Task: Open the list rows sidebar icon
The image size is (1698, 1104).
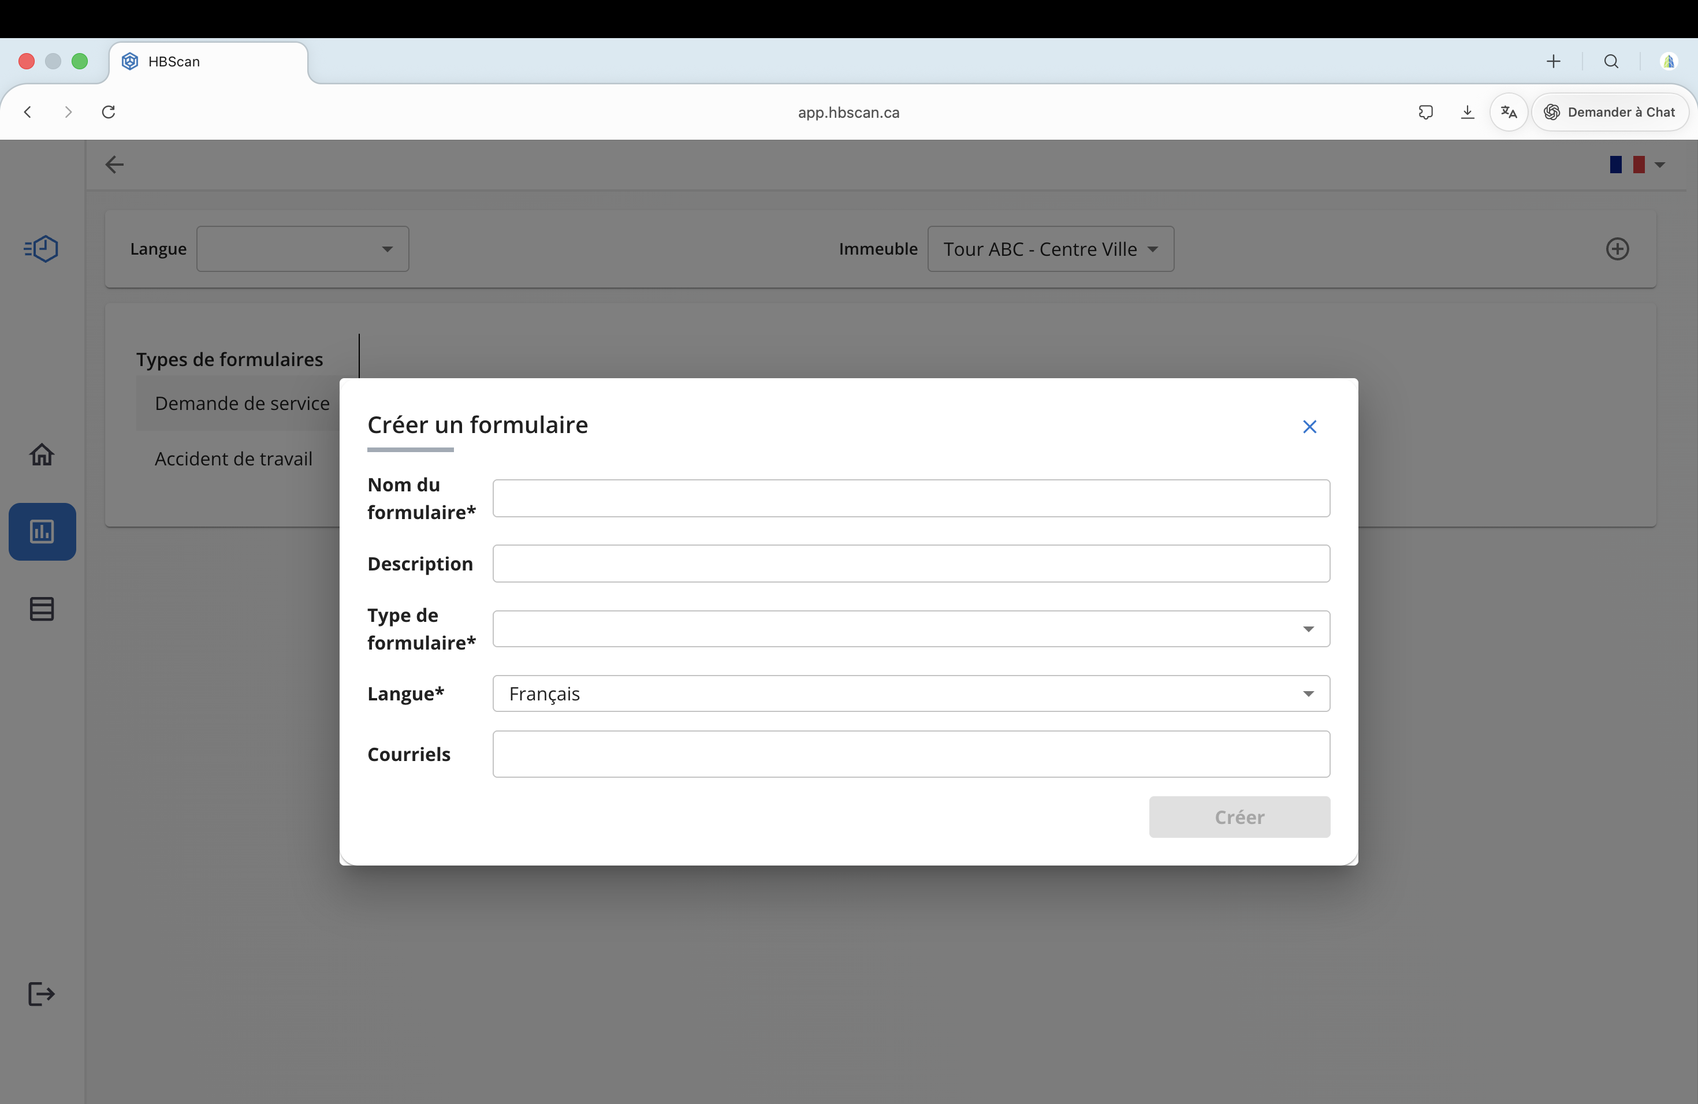Action: (x=42, y=609)
